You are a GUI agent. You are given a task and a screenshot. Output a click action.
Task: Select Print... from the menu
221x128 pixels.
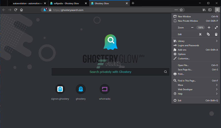(x=196, y=74)
